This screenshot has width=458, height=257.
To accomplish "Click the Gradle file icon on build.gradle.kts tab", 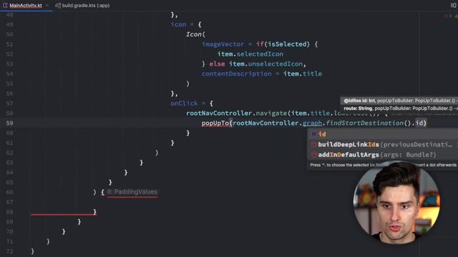I will tap(58, 6).
